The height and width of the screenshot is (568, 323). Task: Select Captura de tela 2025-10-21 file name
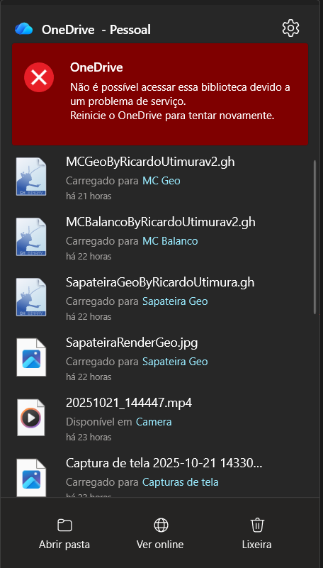coord(164,462)
